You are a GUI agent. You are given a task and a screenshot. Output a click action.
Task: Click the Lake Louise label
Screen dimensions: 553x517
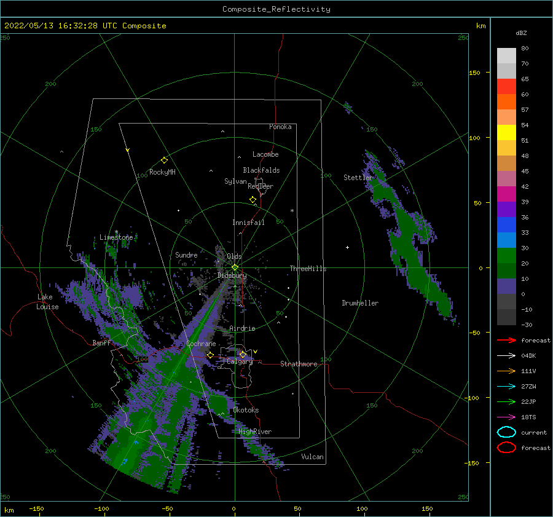click(x=47, y=302)
